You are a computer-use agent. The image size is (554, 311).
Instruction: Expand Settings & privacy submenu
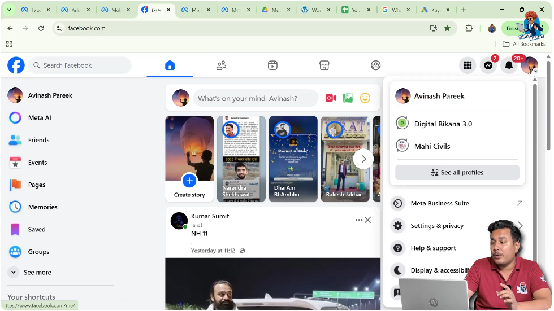(x=457, y=226)
